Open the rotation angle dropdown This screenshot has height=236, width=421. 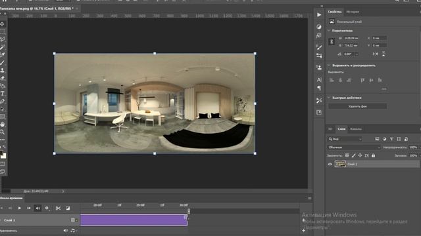[357, 54]
